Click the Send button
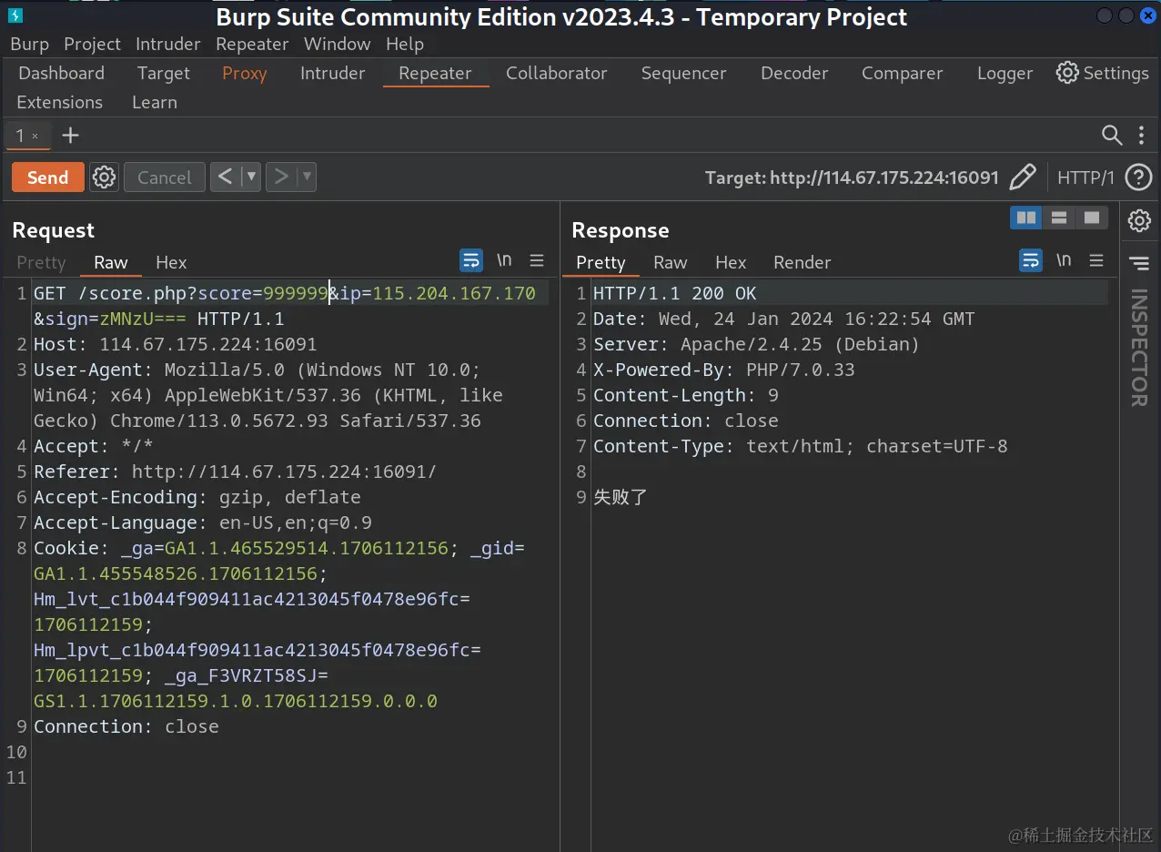 coord(48,177)
